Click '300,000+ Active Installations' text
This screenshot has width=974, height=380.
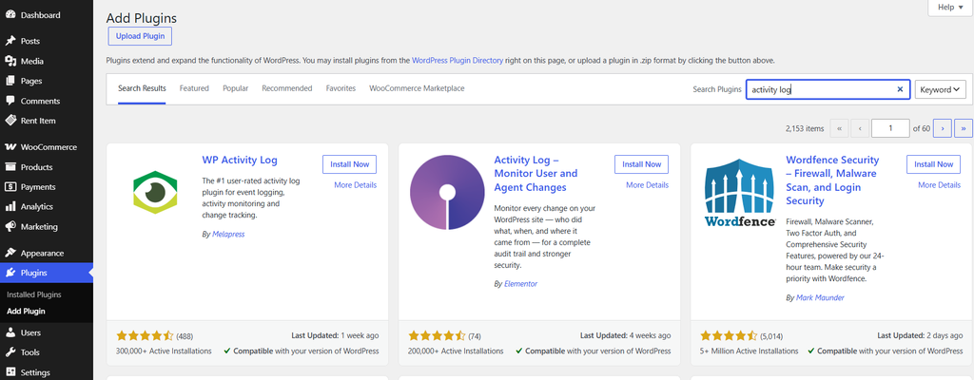(x=164, y=351)
